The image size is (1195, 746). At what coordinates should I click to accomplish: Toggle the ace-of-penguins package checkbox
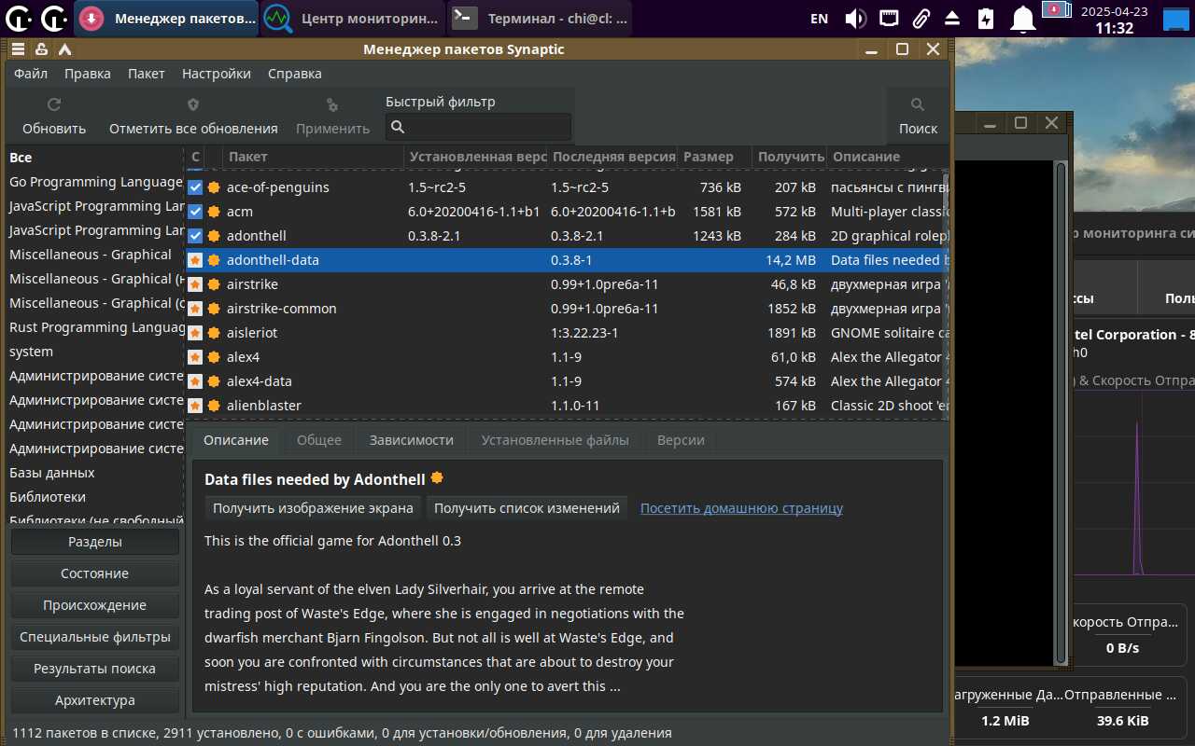(195, 187)
